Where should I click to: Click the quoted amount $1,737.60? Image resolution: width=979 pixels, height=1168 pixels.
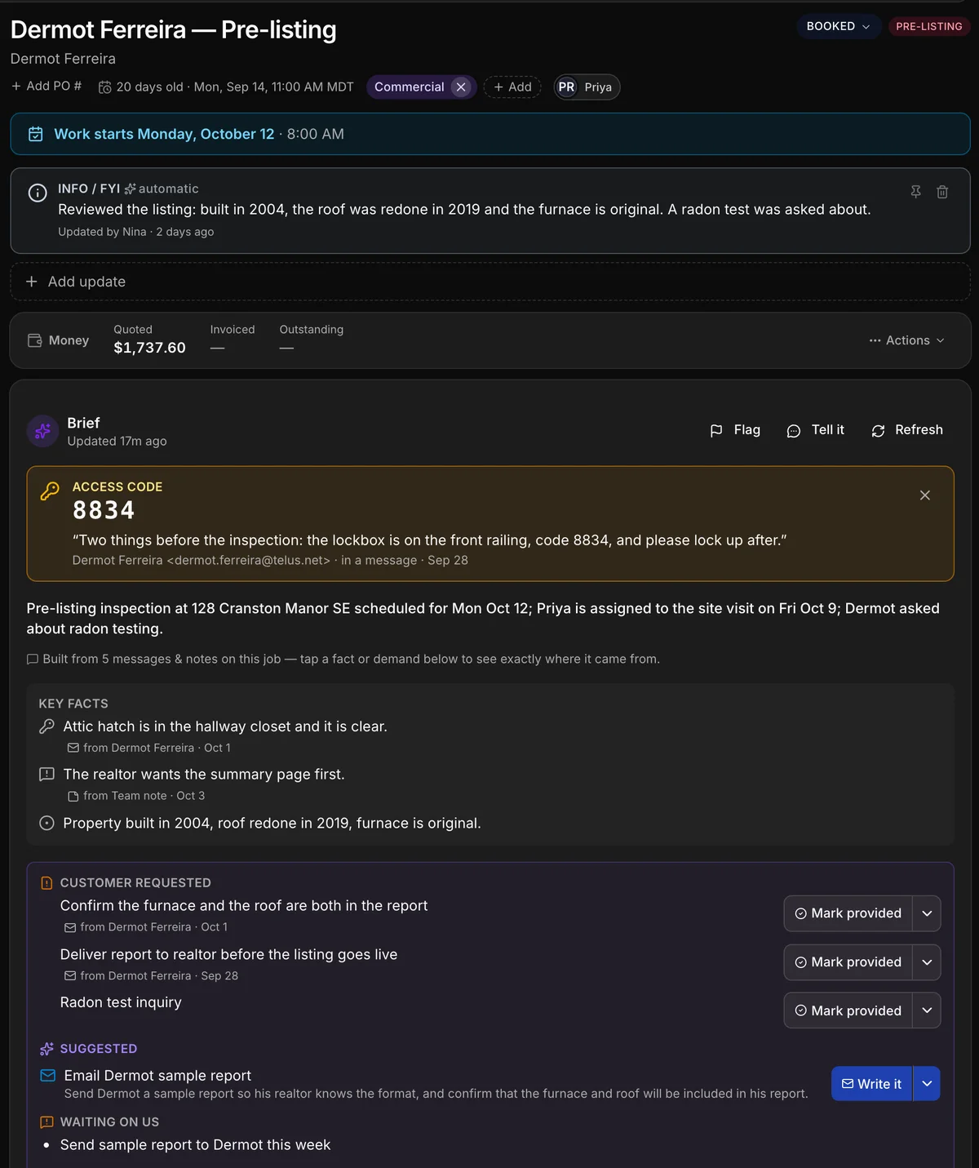(x=149, y=348)
